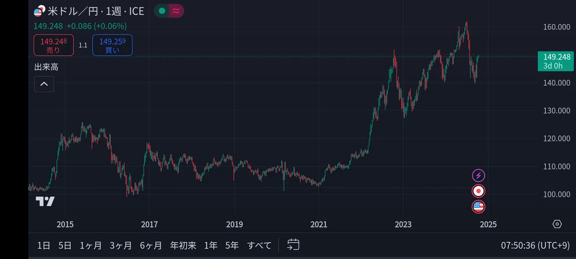Click the US/Japan flag pair icon
Viewport: 576px width, 259px height.
click(39, 11)
